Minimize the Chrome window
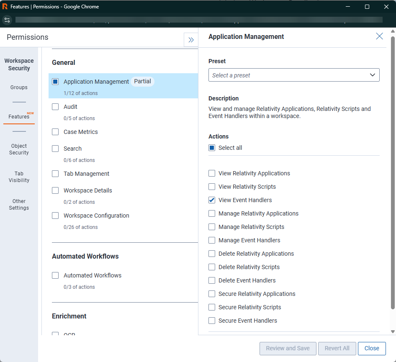396x362 pixels. pos(348,7)
